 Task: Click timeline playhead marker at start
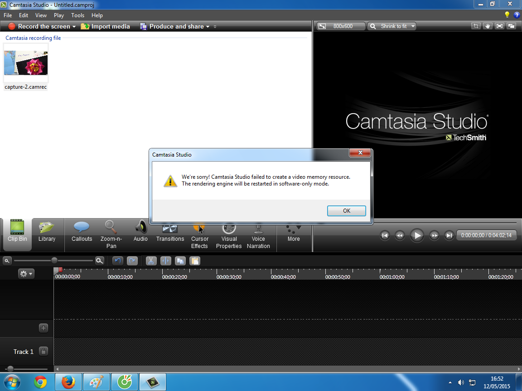point(60,270)
